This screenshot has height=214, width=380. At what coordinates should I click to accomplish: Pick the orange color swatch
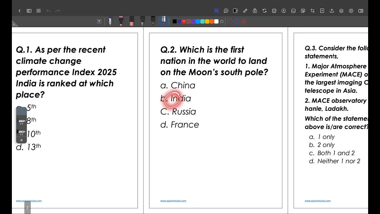(212, 21)
